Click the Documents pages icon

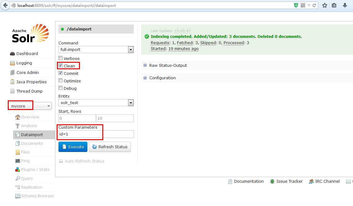pos(17,143)
